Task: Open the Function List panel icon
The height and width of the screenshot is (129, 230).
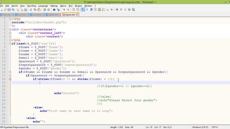Action: tap(103, 10)
